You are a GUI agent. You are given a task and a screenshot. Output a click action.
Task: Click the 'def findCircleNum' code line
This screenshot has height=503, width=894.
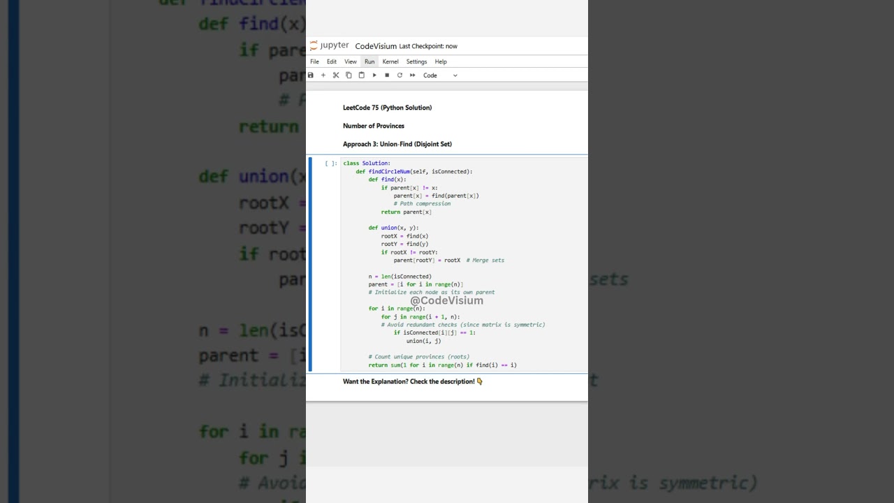point(414,171)
